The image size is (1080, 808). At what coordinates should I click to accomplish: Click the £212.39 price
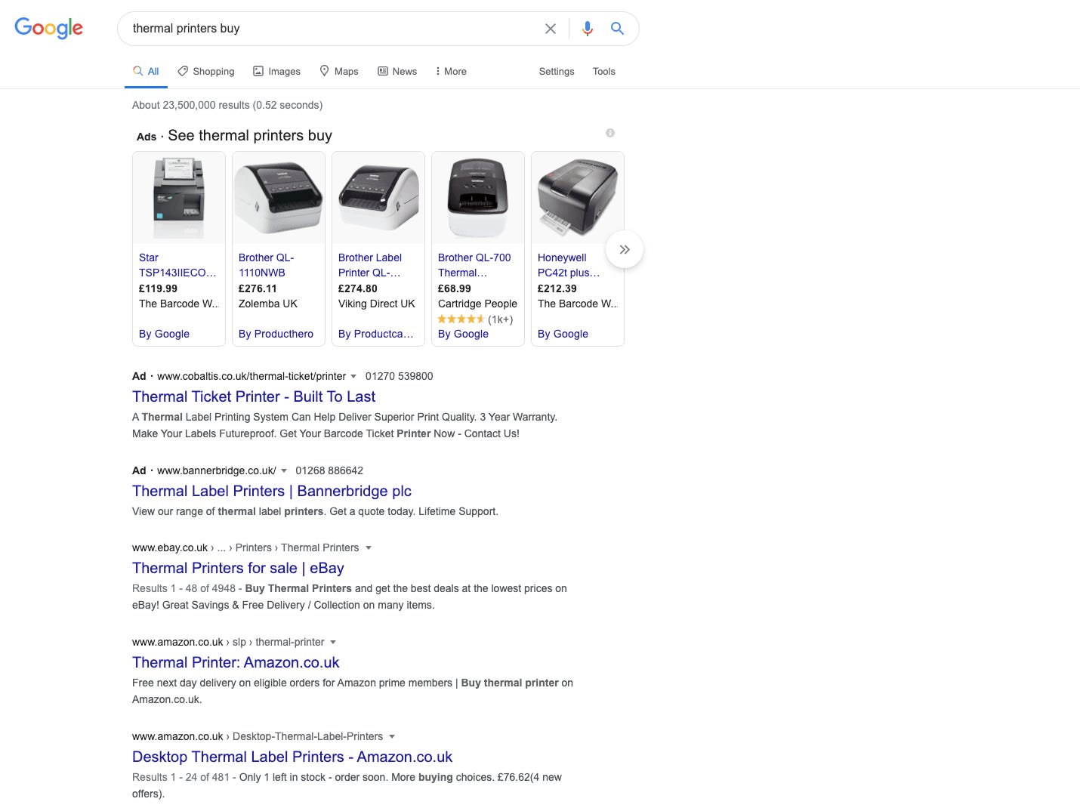click(x=557, y=288)
